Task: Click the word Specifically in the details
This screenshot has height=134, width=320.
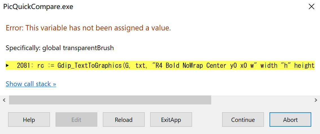Action: [x=23, y=48]
